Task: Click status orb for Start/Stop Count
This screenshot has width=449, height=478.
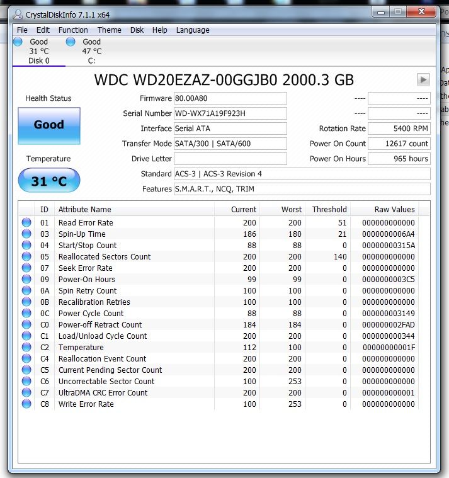Action: 26,245
